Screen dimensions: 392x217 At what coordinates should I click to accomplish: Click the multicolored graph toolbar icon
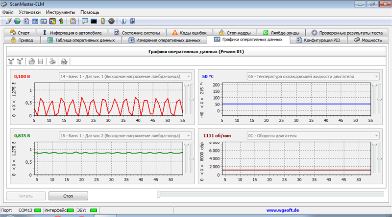52,21
